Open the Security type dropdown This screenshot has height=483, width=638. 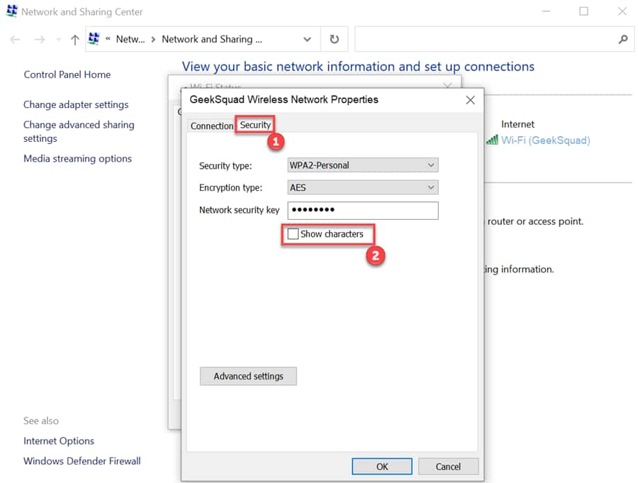363,165
